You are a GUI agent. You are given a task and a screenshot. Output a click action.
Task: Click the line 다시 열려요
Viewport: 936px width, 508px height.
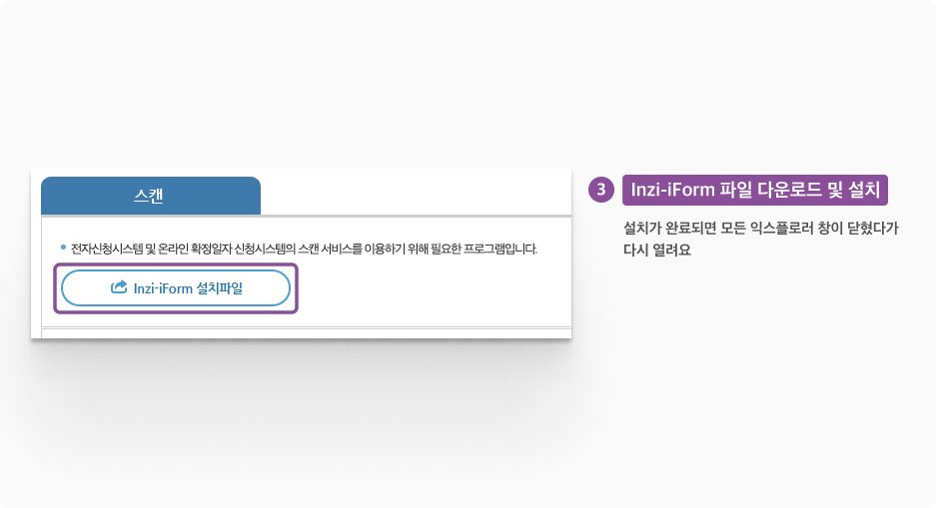[656, 250]
